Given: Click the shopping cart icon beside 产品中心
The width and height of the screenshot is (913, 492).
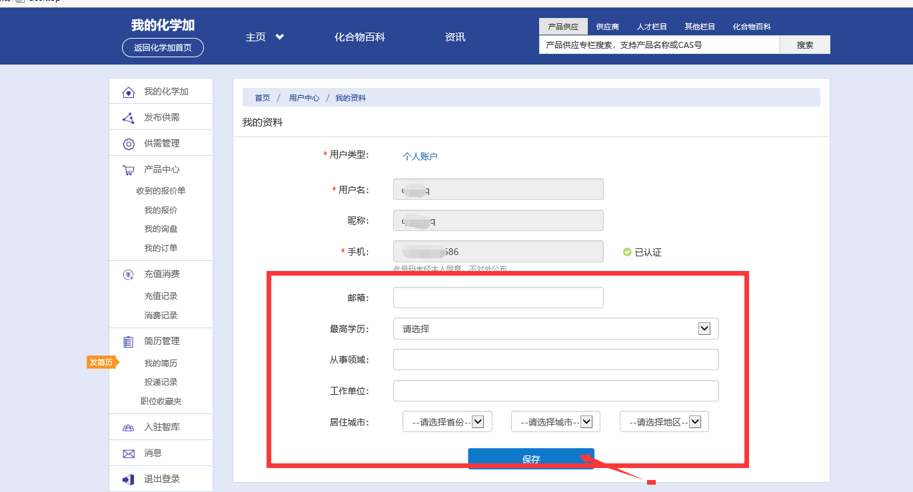Looking at the screenshot, I should coord(129,170).
